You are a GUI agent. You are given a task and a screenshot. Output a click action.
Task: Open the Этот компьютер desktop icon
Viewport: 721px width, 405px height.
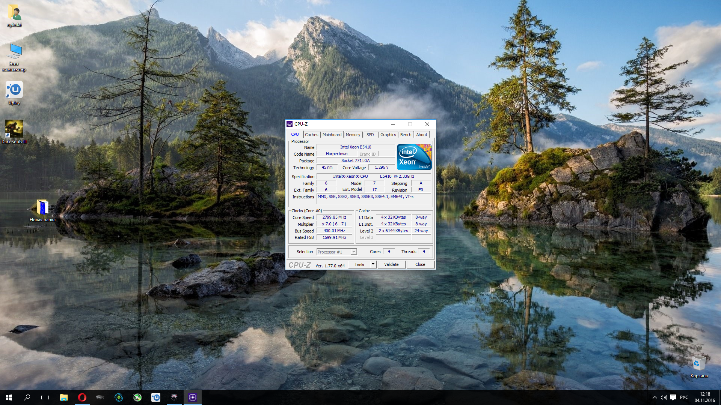[x=14, y=52]
